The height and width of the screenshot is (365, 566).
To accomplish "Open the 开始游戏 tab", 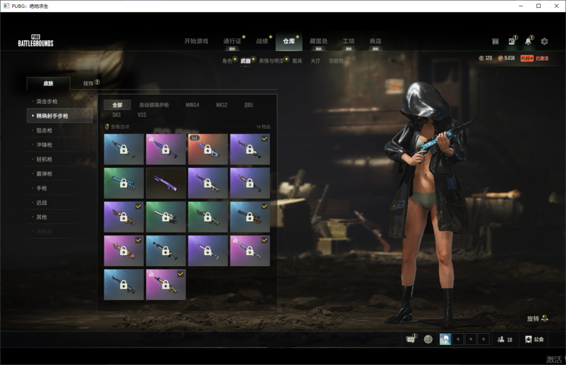I will coord(196,41).
